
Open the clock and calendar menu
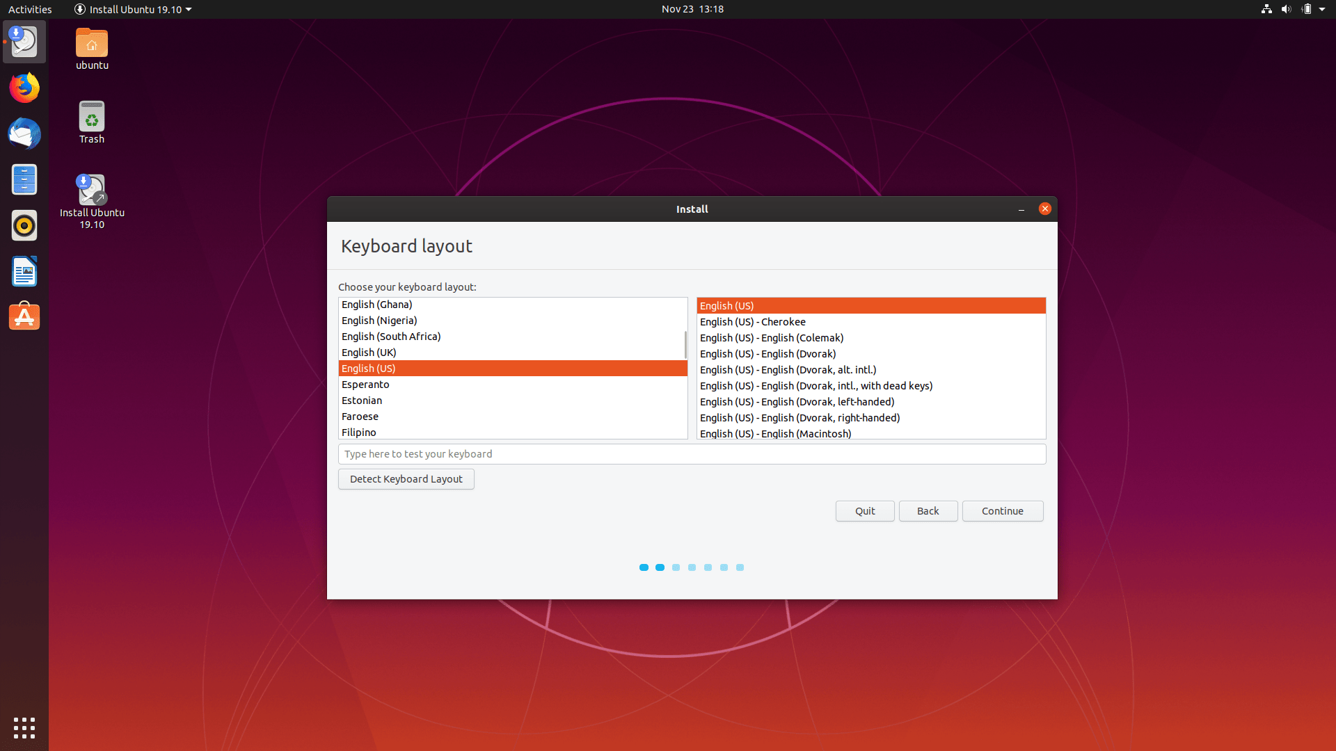click(x=692, y=9)
